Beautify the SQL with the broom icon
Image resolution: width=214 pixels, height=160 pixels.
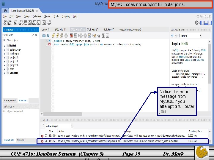pyautogui.click(x=95, y=36)
